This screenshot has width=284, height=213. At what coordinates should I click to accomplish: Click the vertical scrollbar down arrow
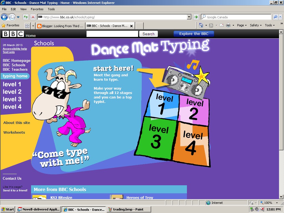[x=281, y=197]
